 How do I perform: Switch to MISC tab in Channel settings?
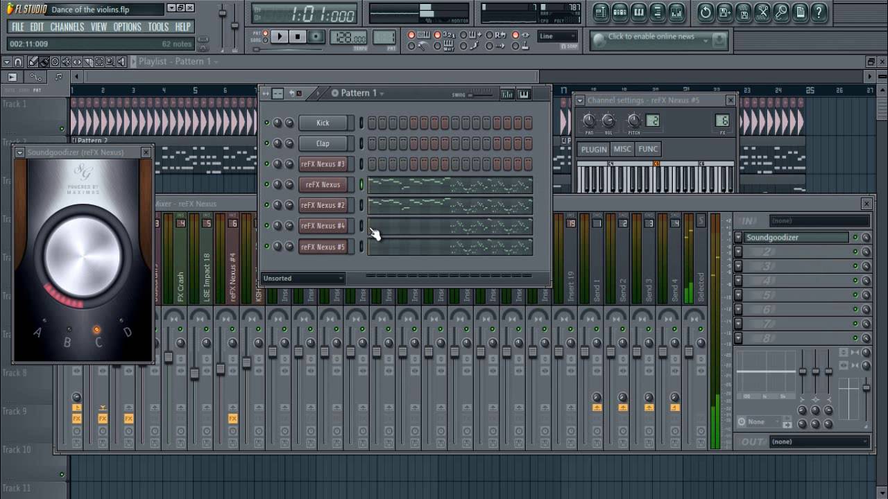[622, 149]
